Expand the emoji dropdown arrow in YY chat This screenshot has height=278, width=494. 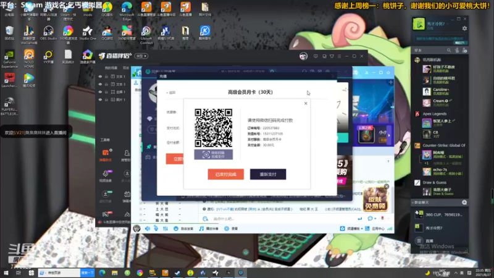375,219
